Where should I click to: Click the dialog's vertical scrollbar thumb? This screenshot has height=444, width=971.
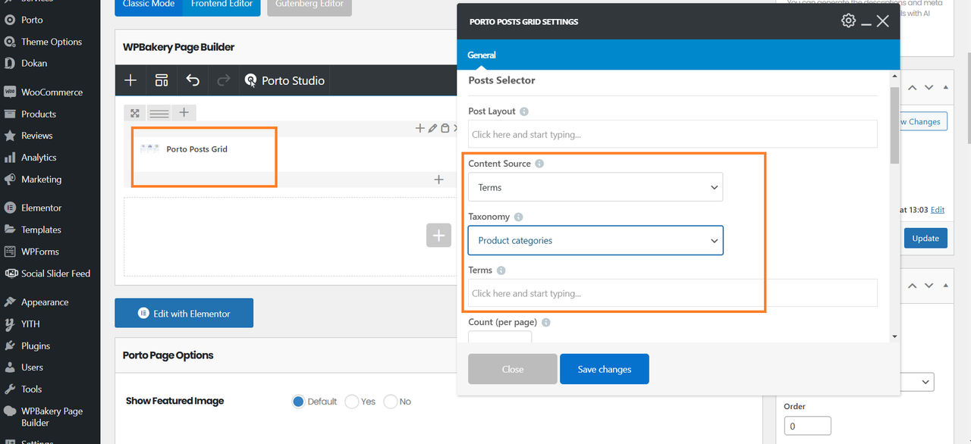[x=895, y=125]
